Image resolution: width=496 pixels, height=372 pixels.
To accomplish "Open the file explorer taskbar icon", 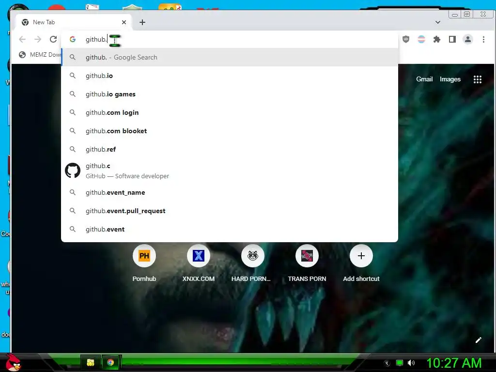I will (91, 362).
